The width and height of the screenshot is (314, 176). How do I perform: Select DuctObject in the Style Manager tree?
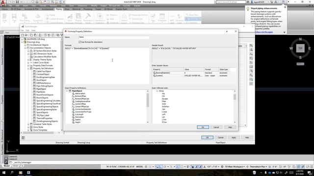(x=41, y=80)
